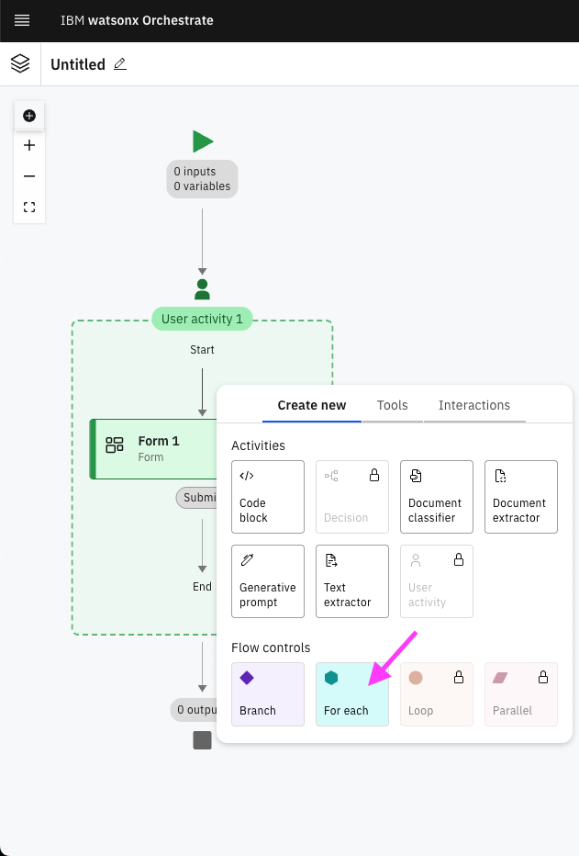Click the layers icon beside Untitled
Viewport: 579px width, 856px height.
(x=20, y=64)
